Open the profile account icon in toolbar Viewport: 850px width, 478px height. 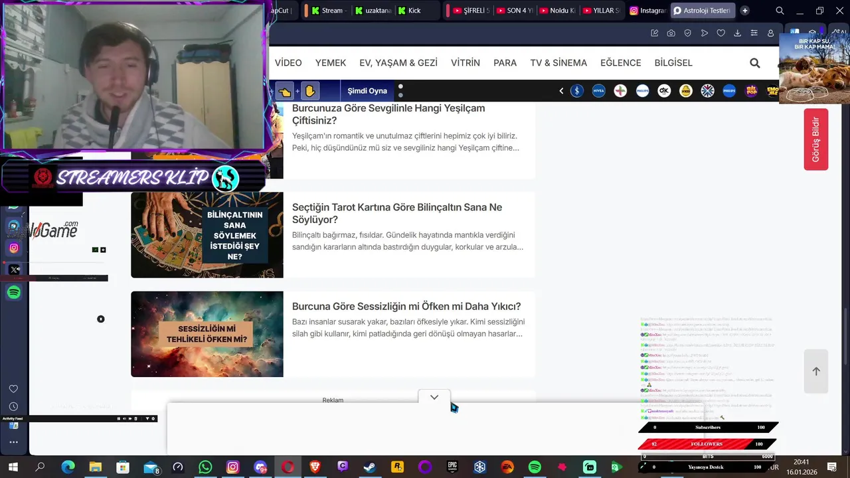(x=770, y=33)
